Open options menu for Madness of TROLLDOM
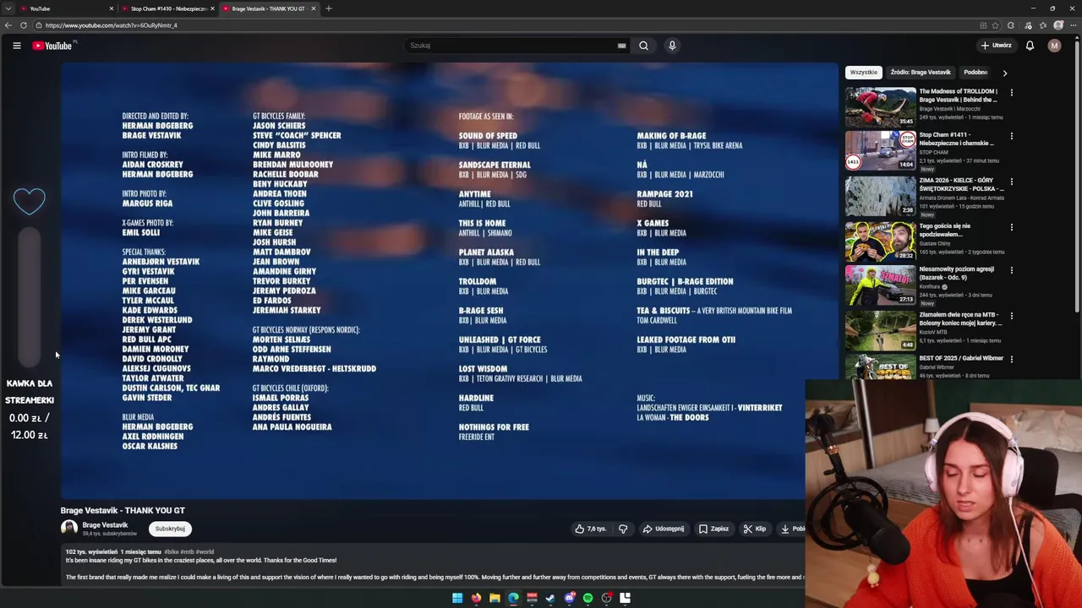The image size is (1082, 608). coord(1011,93)
